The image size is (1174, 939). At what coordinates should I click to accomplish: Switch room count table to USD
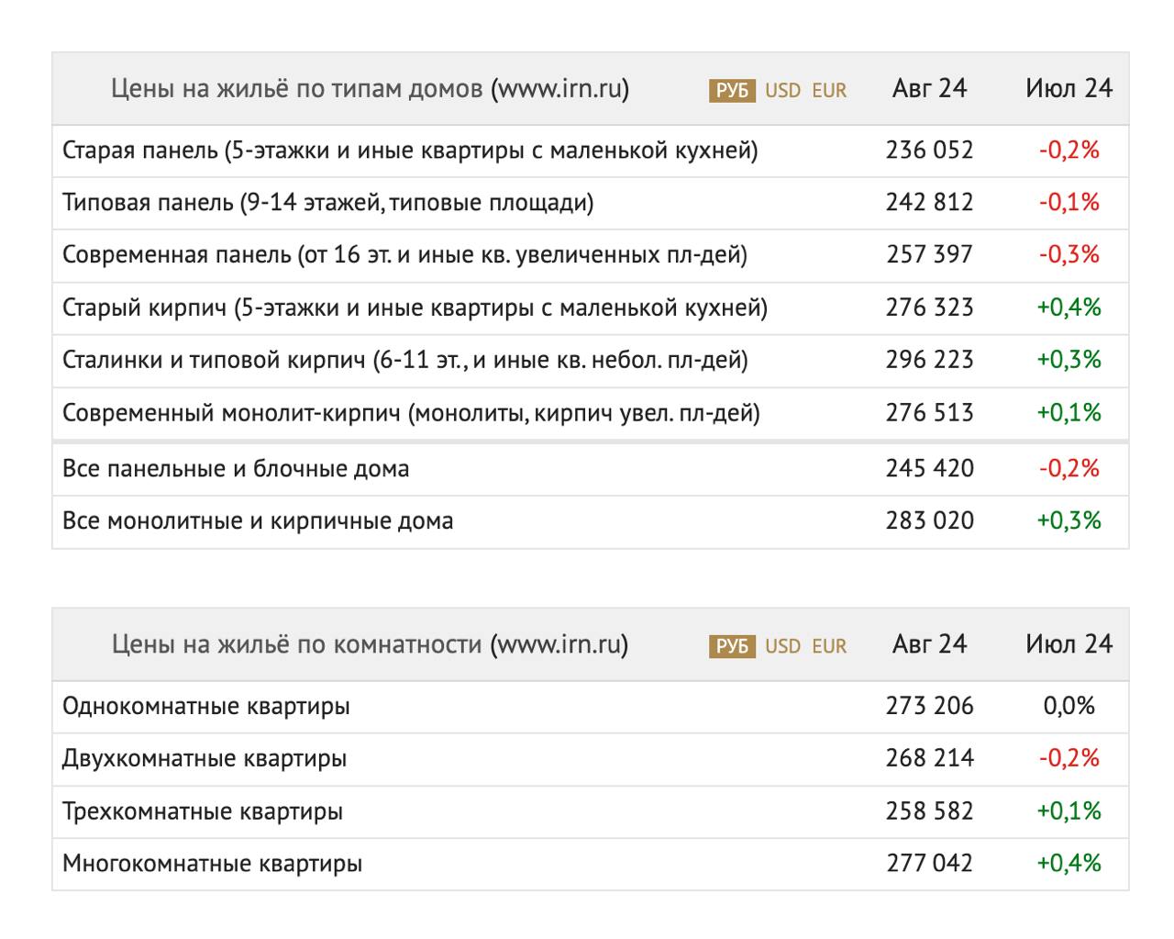click(x=782, y=646)
